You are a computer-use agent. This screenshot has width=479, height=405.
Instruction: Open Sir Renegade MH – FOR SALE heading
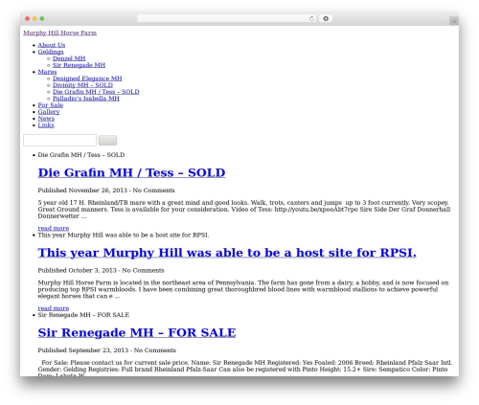tap(137, 333)
